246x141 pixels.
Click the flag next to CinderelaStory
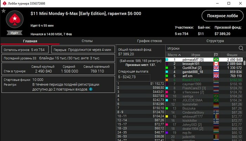pos(216,113)
